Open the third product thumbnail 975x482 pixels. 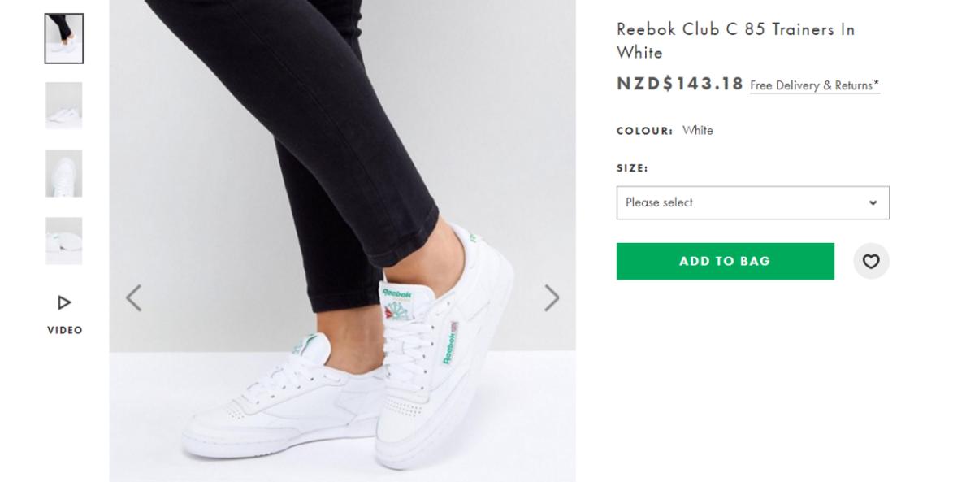64,173
